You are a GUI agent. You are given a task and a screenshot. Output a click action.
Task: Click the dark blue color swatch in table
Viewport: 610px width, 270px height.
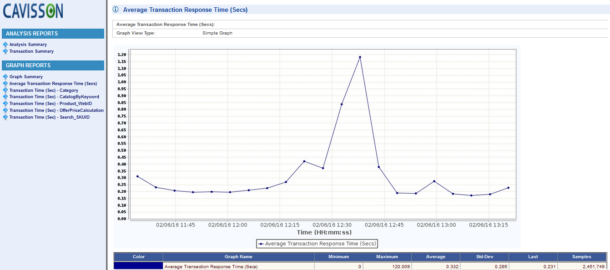click(x=138, y=266)
